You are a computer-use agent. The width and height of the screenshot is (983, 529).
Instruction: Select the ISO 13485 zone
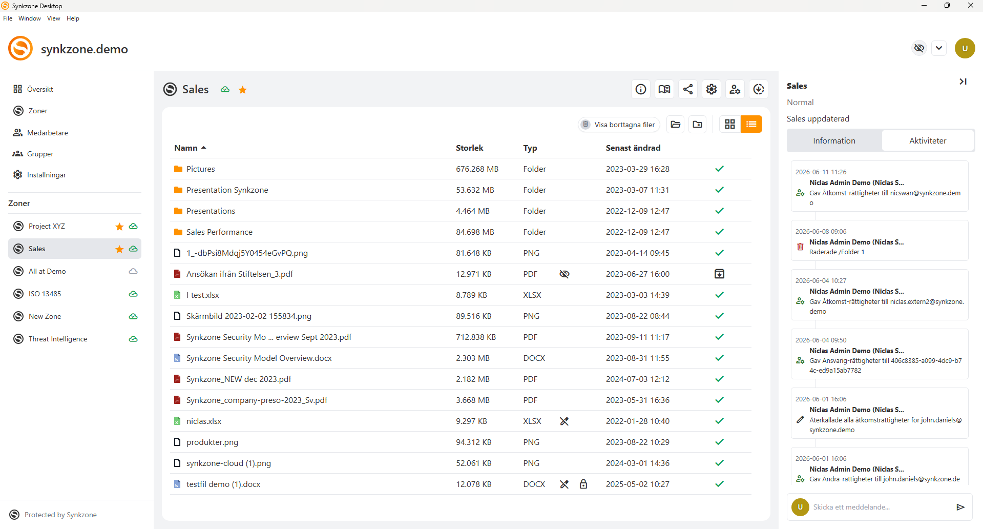(x=75, y=294)
